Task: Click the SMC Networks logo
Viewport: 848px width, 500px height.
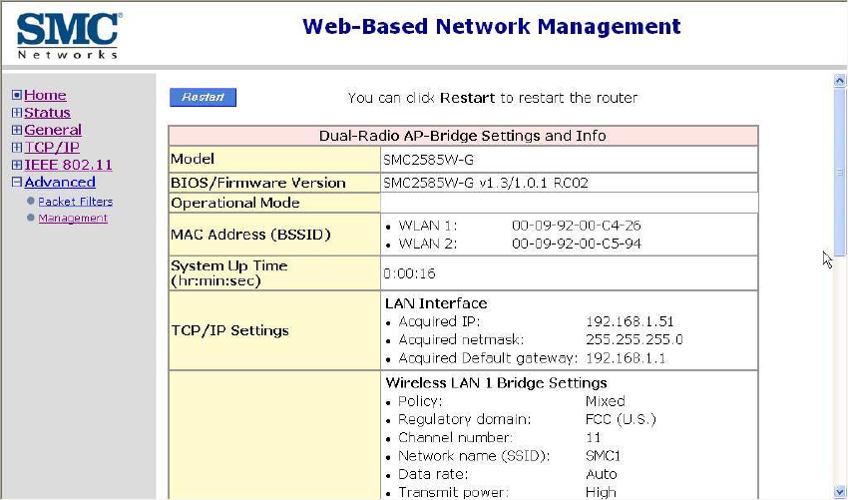Action: coord(69,36)
